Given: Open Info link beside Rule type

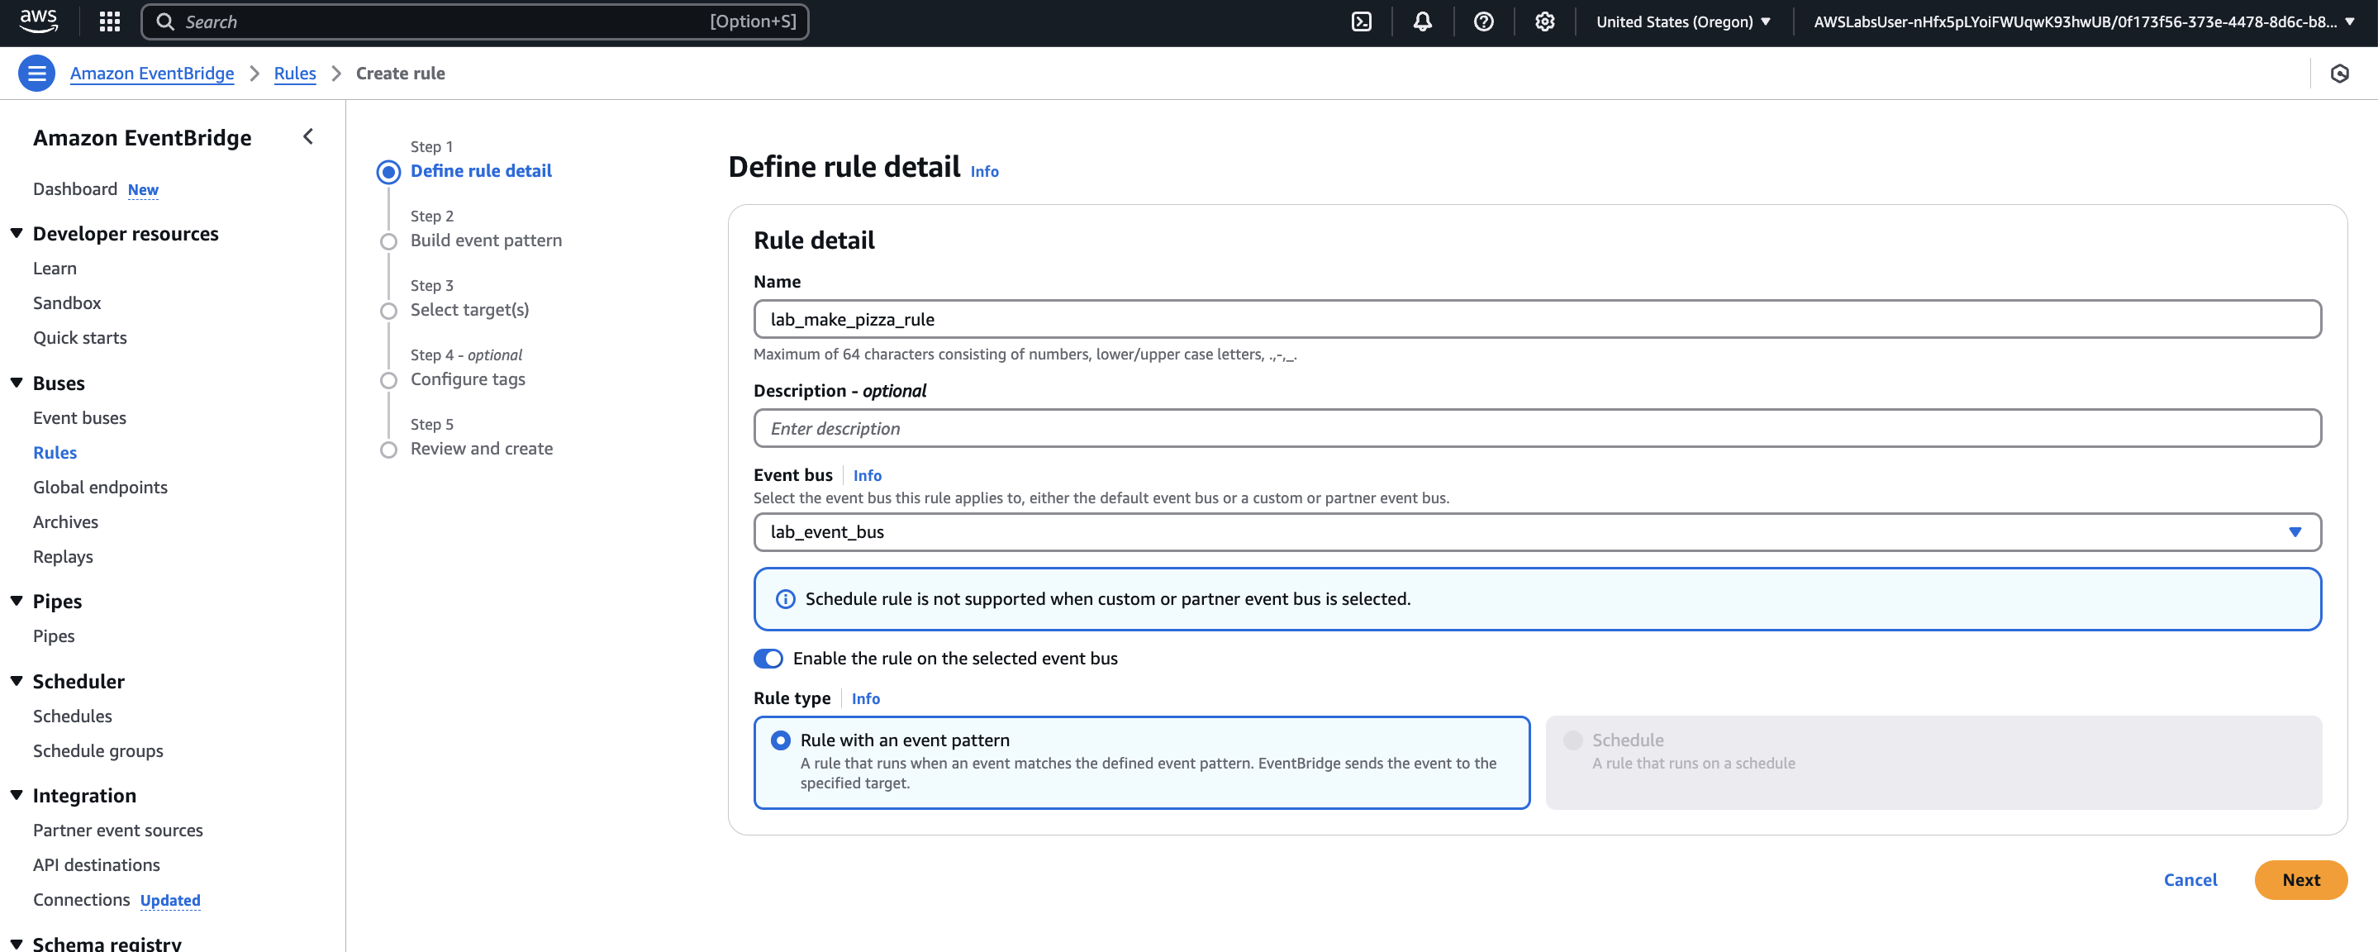Looking at the screenshot, I should (865, 698).
